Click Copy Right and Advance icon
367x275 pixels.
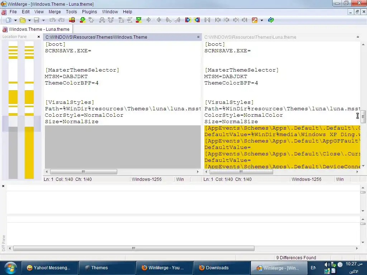point(168,20)
